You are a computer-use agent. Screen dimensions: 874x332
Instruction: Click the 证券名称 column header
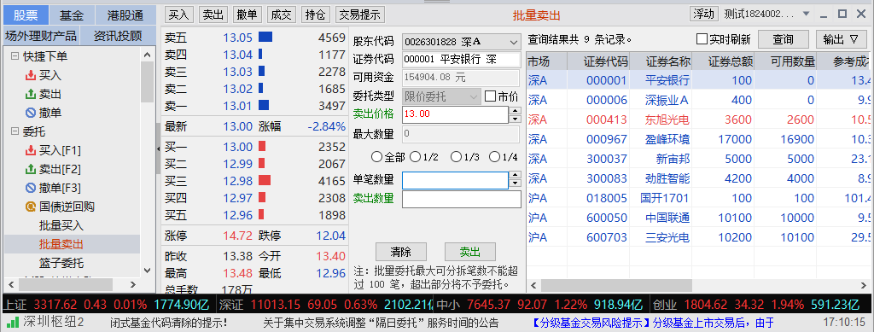tap(661, 61)
